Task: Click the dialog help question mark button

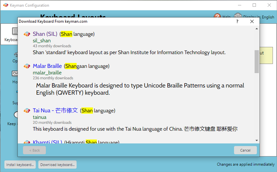Action: click(237, 21)
